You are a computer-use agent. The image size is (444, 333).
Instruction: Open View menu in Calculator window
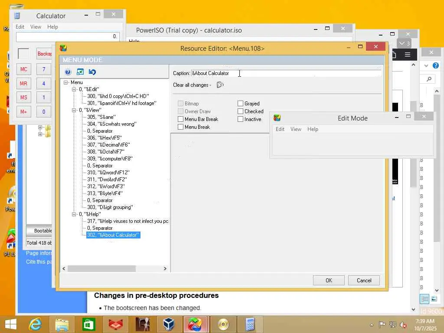click(x=36, y=26)
